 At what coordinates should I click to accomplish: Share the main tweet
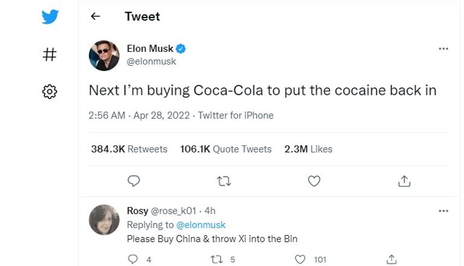click(404, 180)
